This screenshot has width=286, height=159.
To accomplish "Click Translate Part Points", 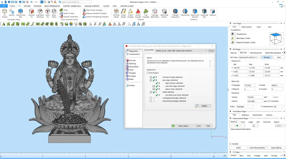I will coord(155,13).
